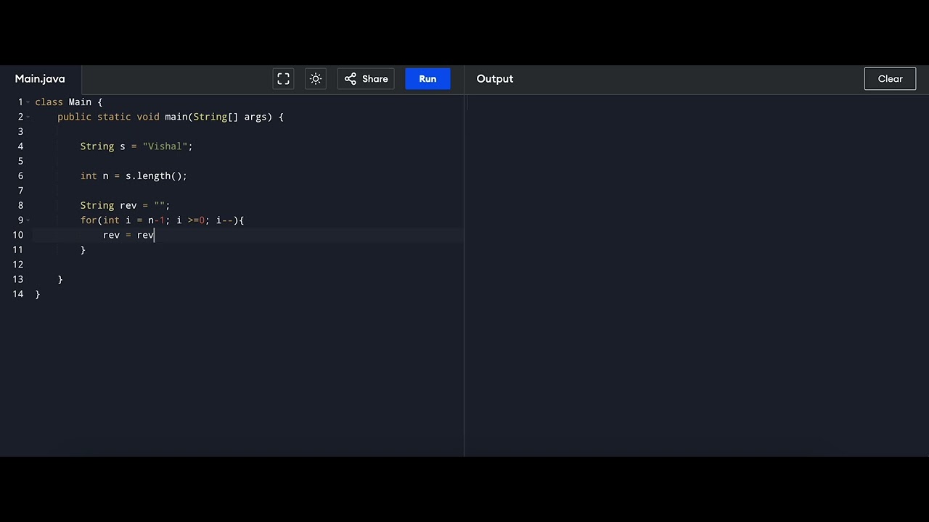Click the closing brace on line 11
This screenshot has width=929, height=522.
point(83,250)
